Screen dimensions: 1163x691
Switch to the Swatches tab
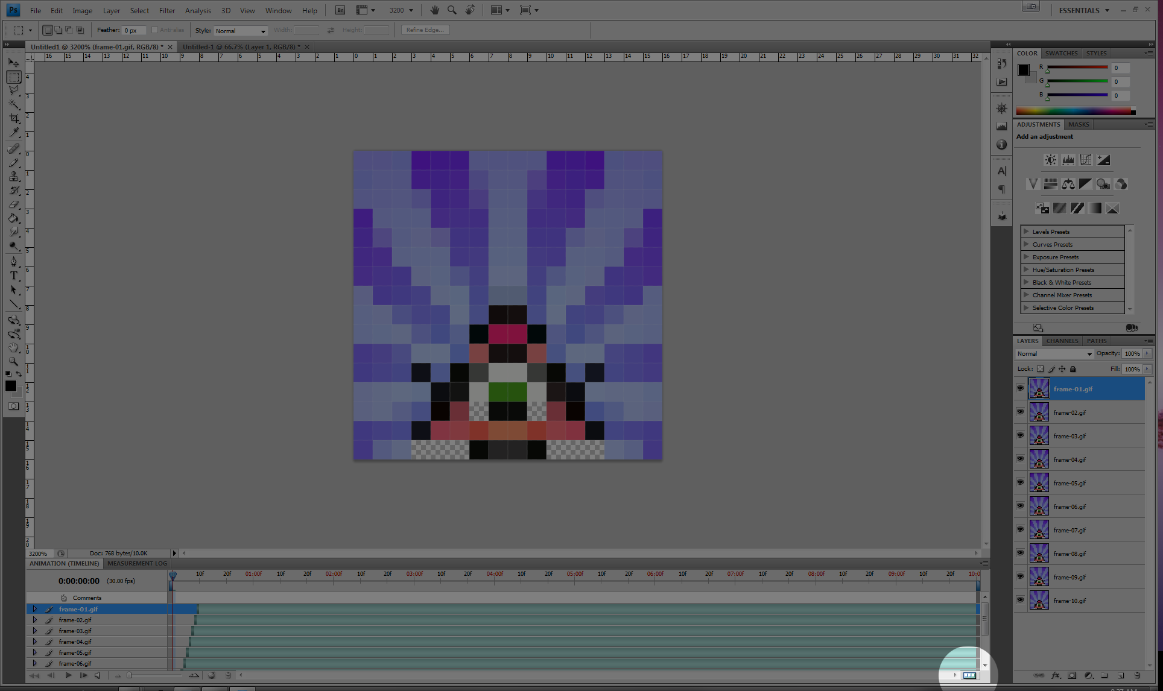click(x=1061, y=53)
